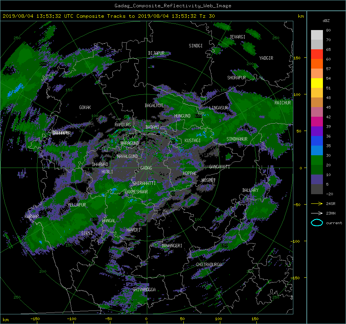Click the SHIVAMOGGA city label

point(144,289)
